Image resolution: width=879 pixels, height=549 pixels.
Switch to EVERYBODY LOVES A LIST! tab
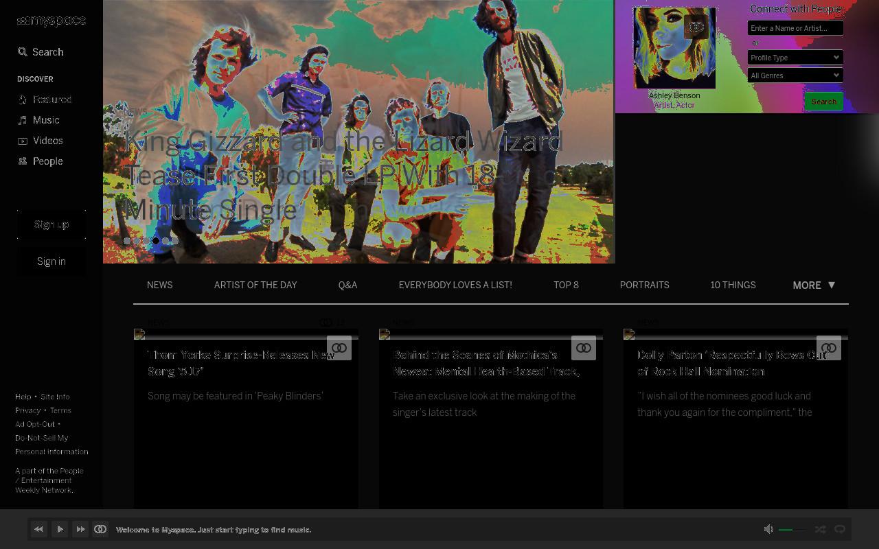click(x=455, y=285)
